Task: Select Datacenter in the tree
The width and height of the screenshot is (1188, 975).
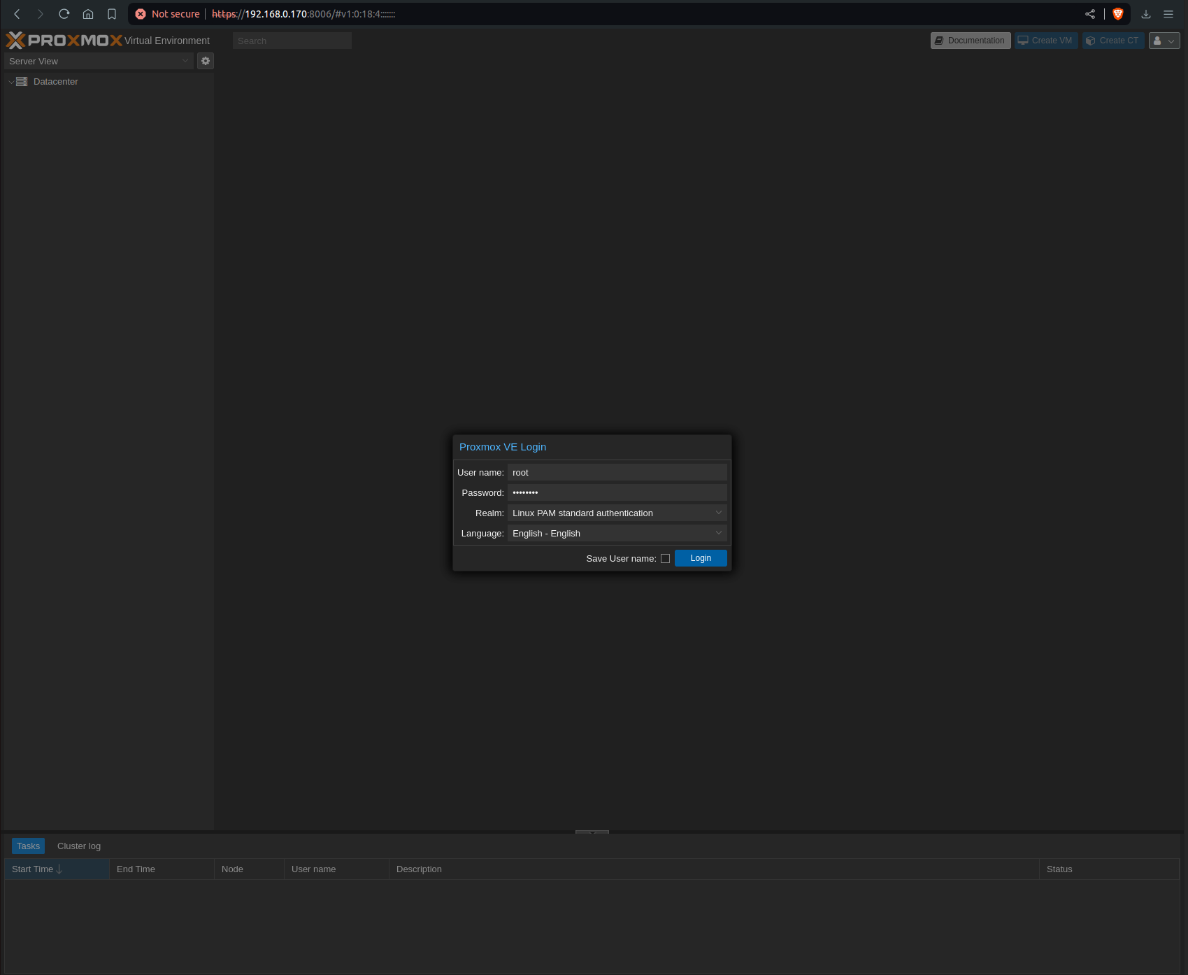Action: 56,82
